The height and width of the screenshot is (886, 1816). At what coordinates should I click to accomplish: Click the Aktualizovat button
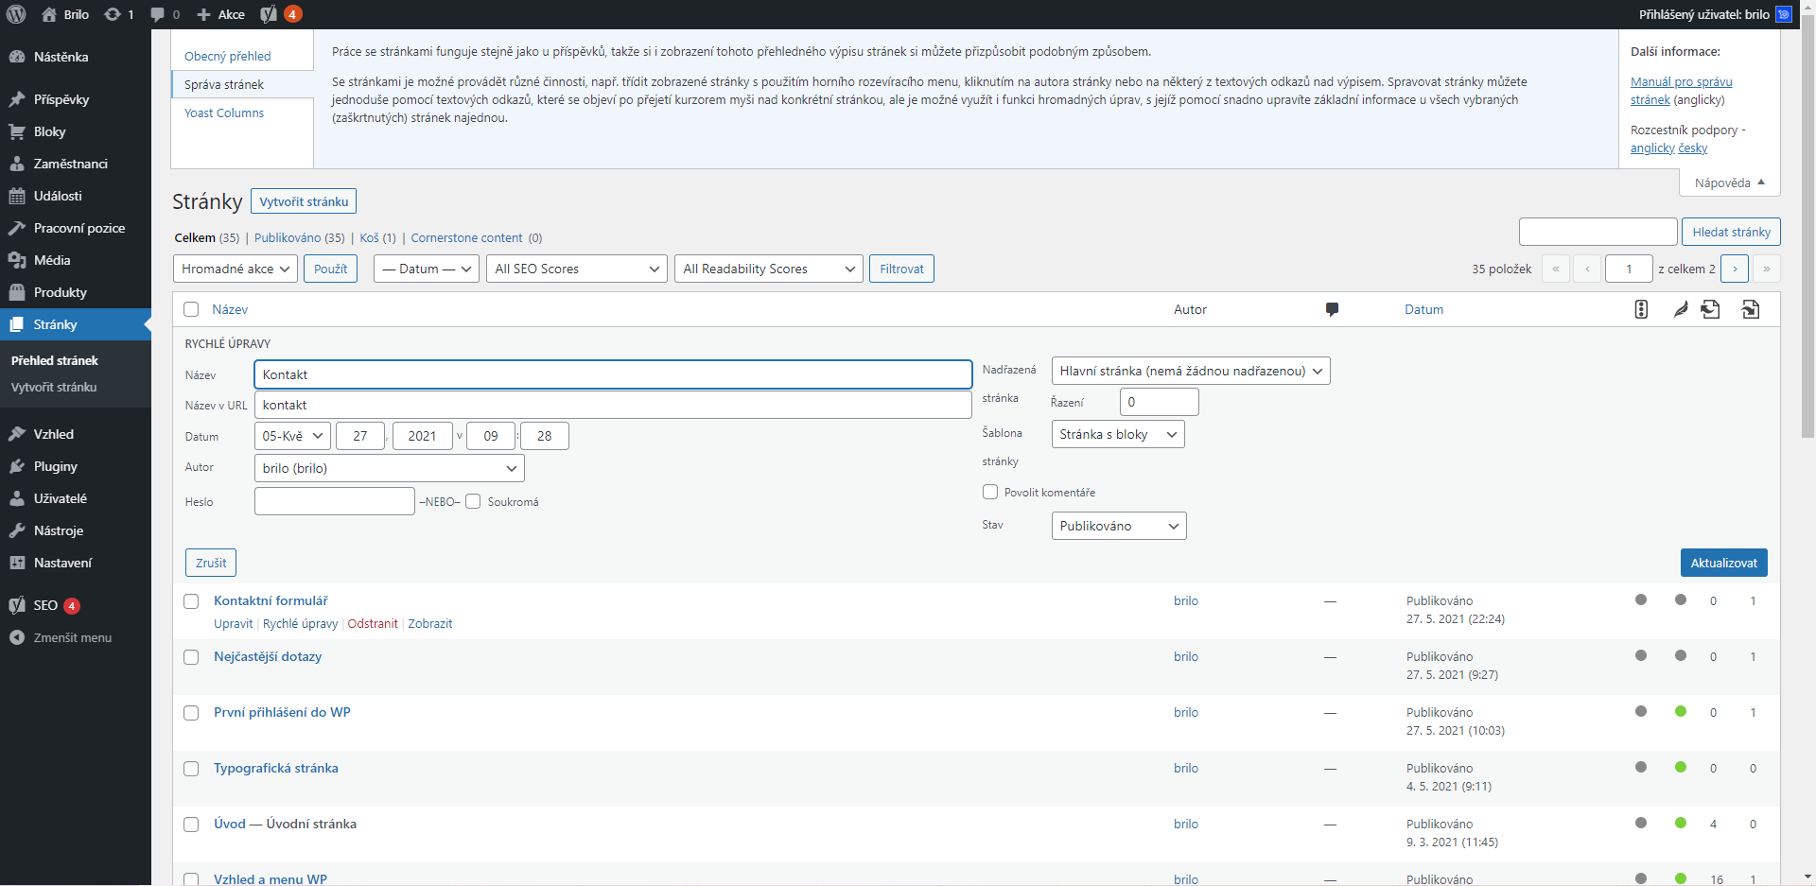pyautogui.click(x=1723, y=563)
